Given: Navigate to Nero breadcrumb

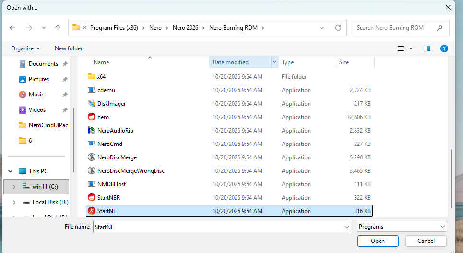Looking at the screenshot, I should (155, 28).
